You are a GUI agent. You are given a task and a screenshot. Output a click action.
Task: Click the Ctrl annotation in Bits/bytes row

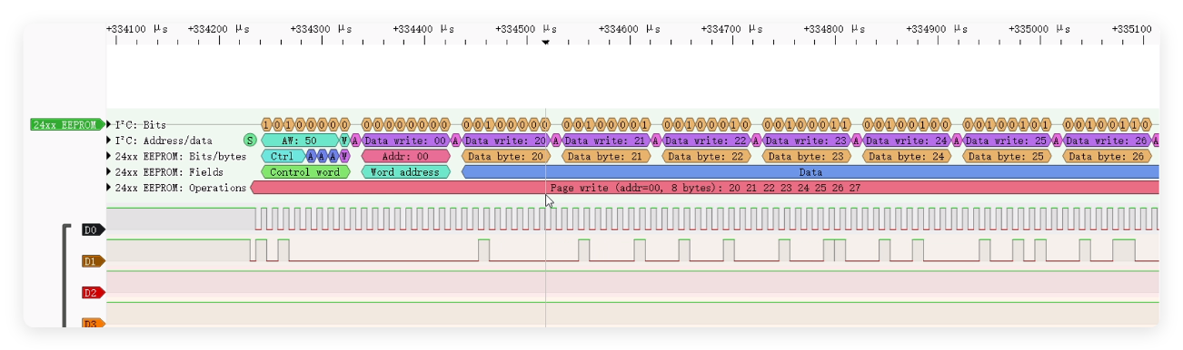pos(283,156)
